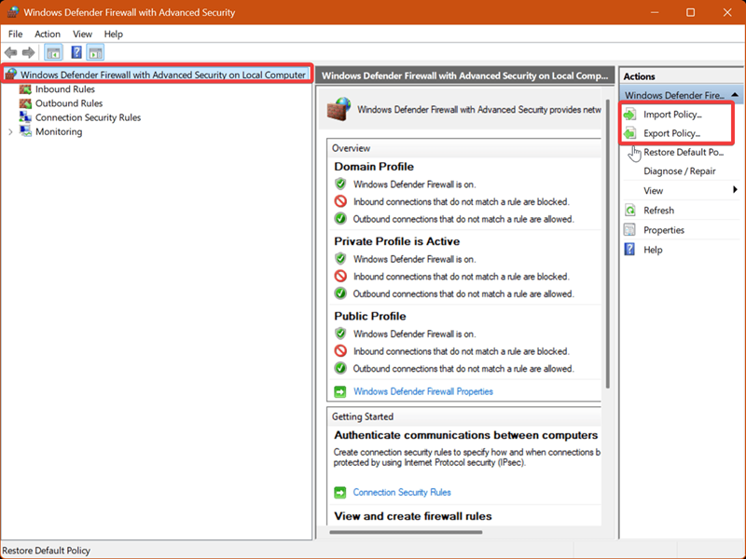746x559 pixels.
Task: Open the View submenu arrow in Actions
Action: pyautogui.click(x=735, y=190)
